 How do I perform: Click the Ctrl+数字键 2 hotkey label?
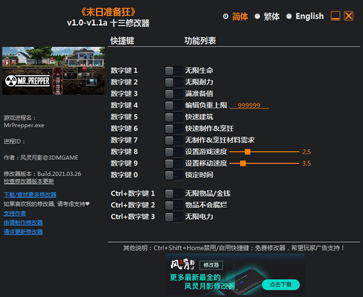tap(132, 205)
